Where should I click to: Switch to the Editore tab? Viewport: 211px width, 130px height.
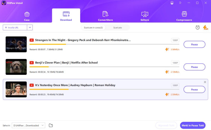tap(145, 16)
